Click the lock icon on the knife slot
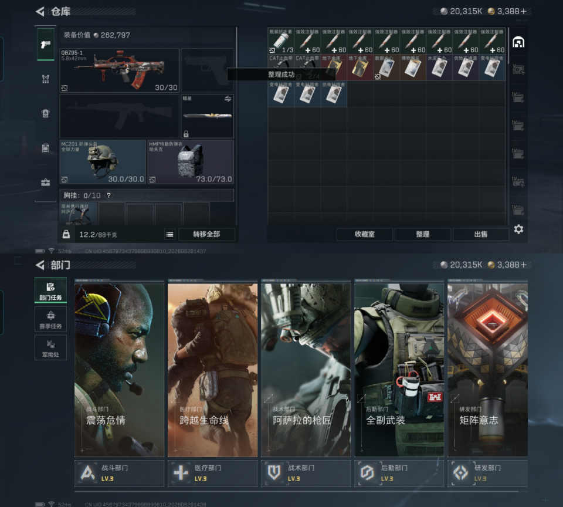This screenshot has height=507, width=563. (186, 134)
